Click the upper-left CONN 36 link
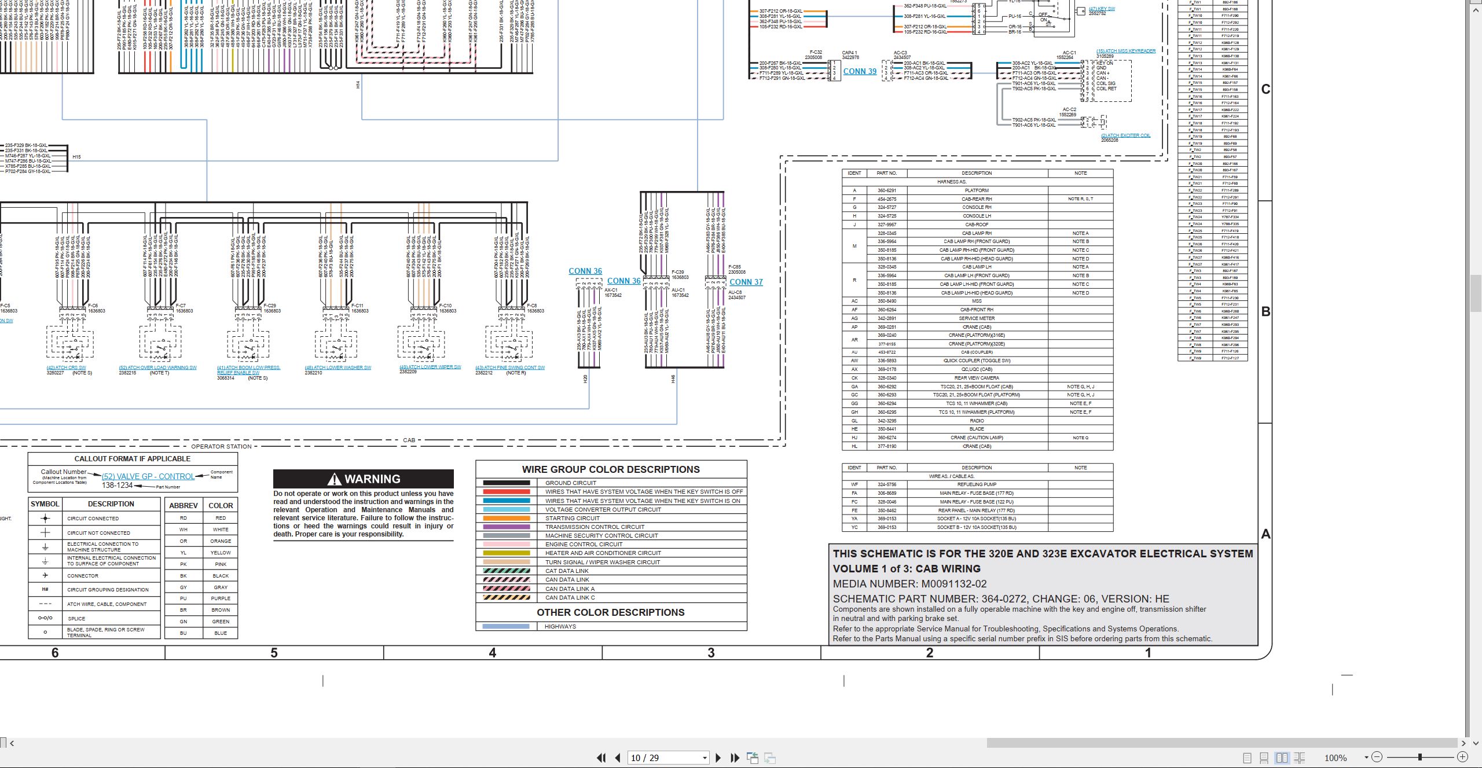 pyautogui.click(x=585, y=271)
